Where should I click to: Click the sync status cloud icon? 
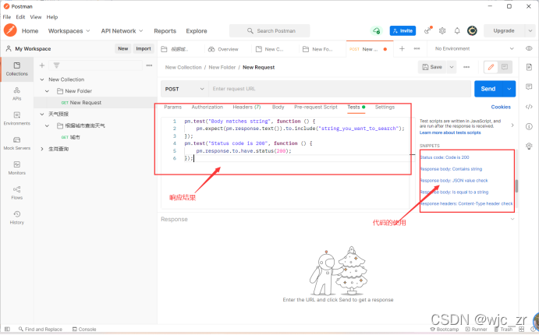[x=377, y=31]
